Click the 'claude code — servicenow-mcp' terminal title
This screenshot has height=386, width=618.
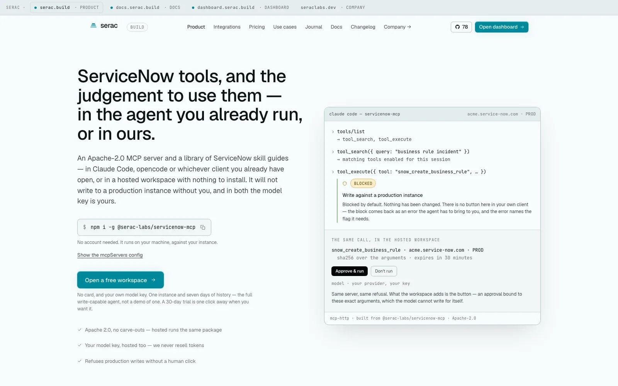point(365,114)
